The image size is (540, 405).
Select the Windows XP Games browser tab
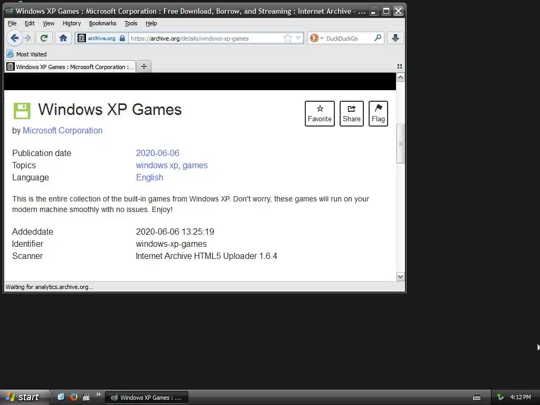click(x=70, y=67)
